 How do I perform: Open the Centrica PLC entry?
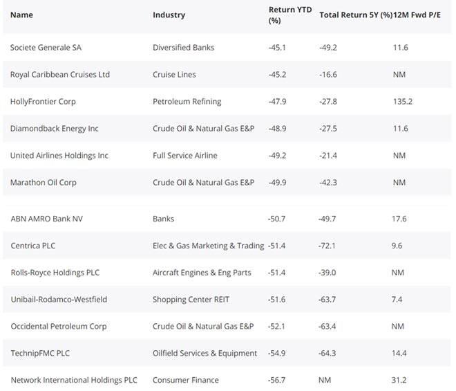point(32,246)
